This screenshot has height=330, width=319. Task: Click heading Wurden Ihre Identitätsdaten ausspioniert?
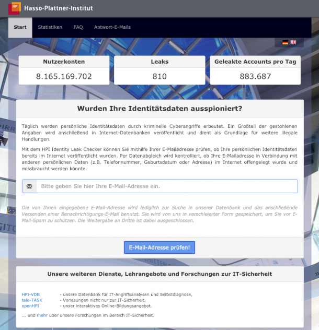coord(160,109)
